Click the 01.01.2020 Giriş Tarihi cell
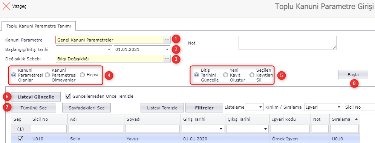The width and height of the screenshot is (375, 143). 203,139
